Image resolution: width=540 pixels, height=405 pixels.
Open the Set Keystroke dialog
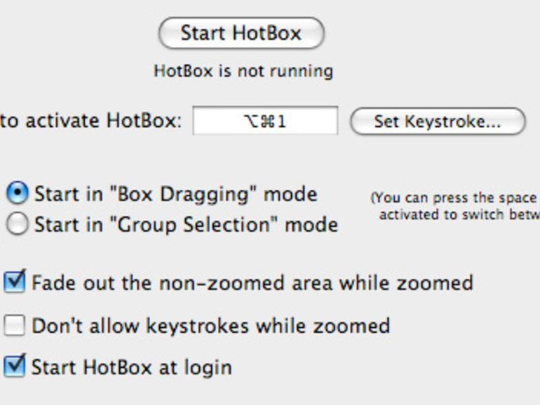[437, 121]
